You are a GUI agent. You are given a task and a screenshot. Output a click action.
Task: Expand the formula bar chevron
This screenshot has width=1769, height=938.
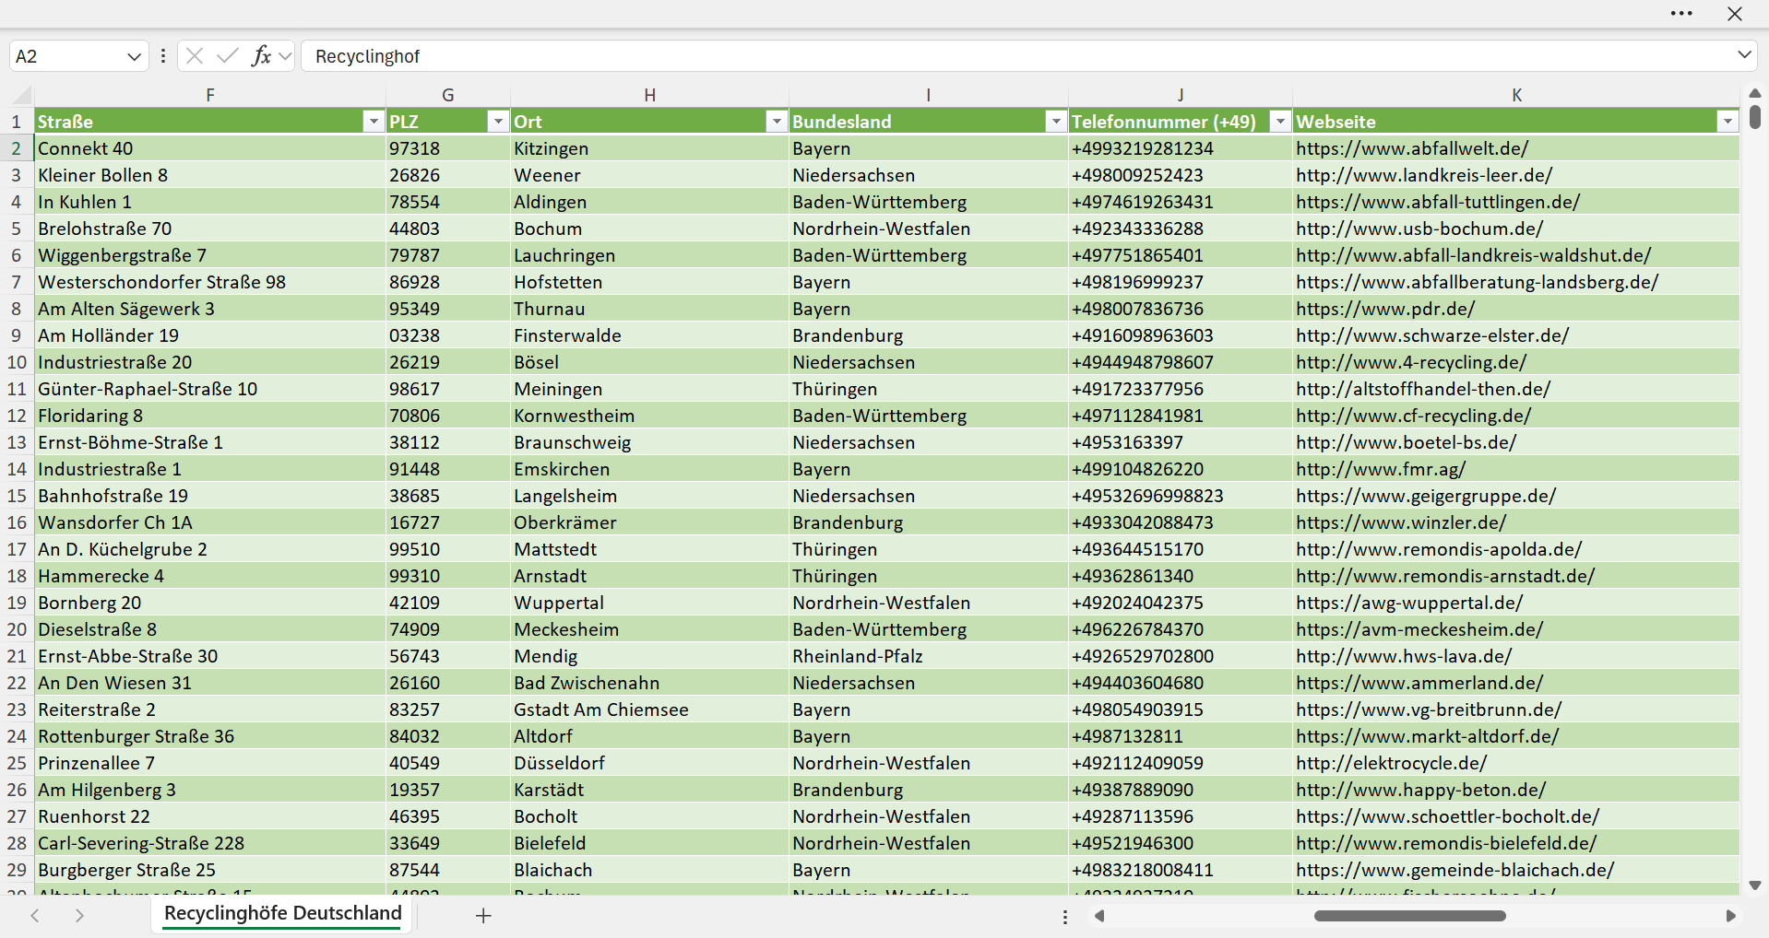(x=1744, y=55)
